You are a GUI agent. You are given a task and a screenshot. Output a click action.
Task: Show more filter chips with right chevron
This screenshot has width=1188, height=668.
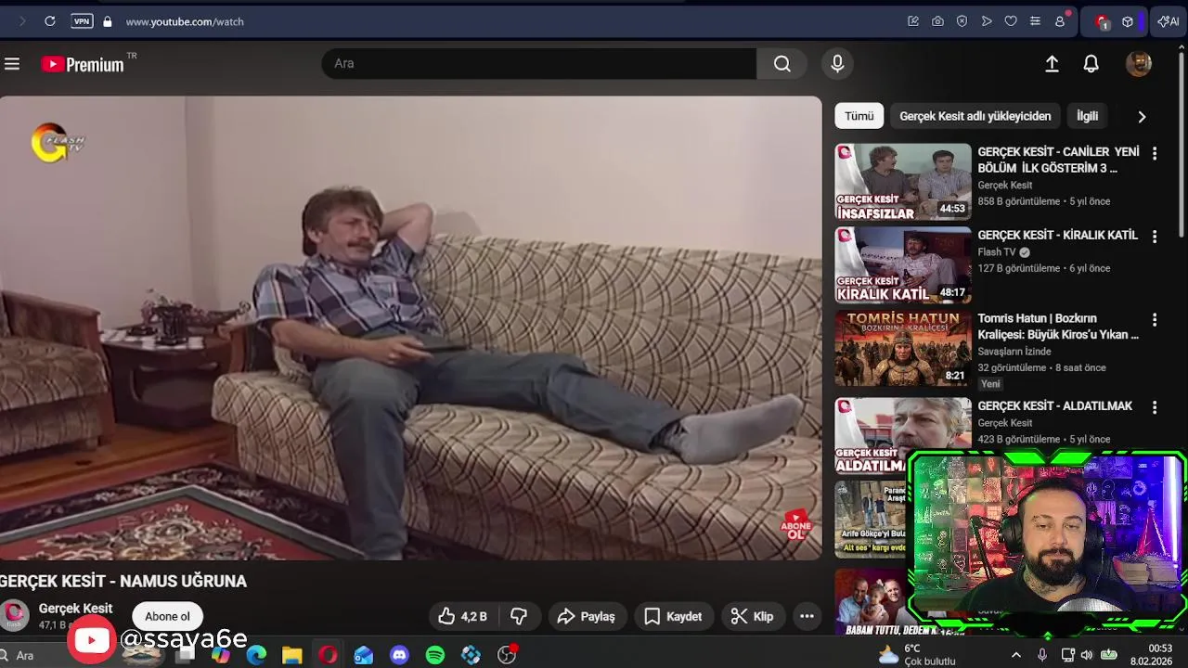1142,117
